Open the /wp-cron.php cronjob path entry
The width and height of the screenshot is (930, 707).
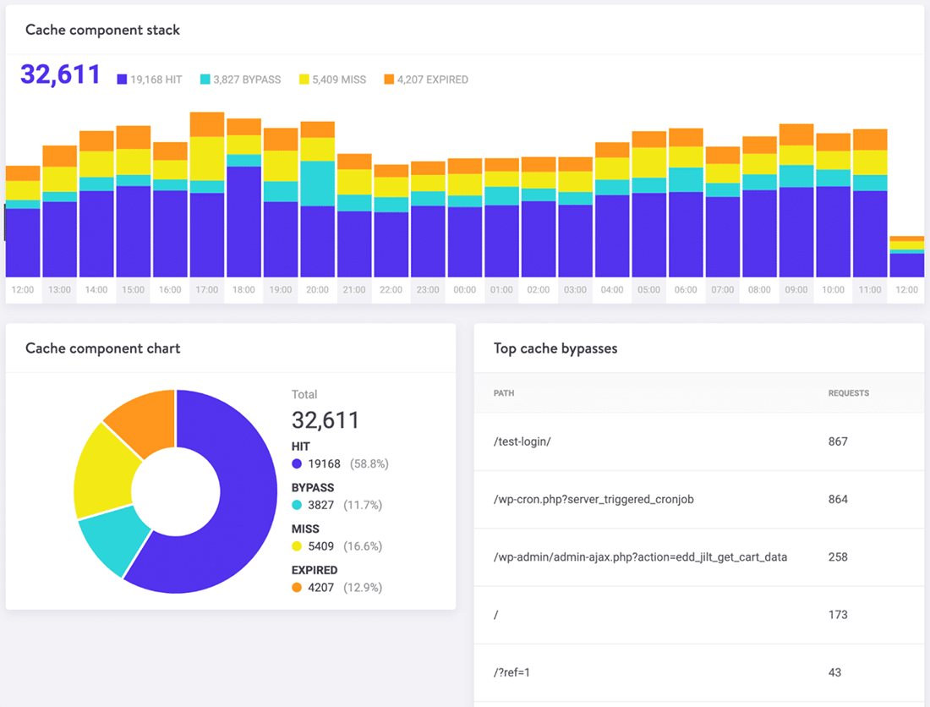click(x=592, y=499)
